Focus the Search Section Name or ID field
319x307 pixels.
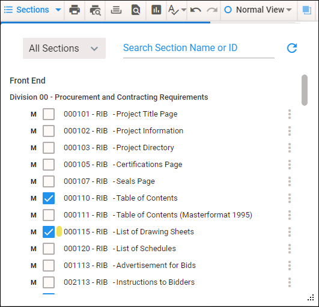point(199,48)
